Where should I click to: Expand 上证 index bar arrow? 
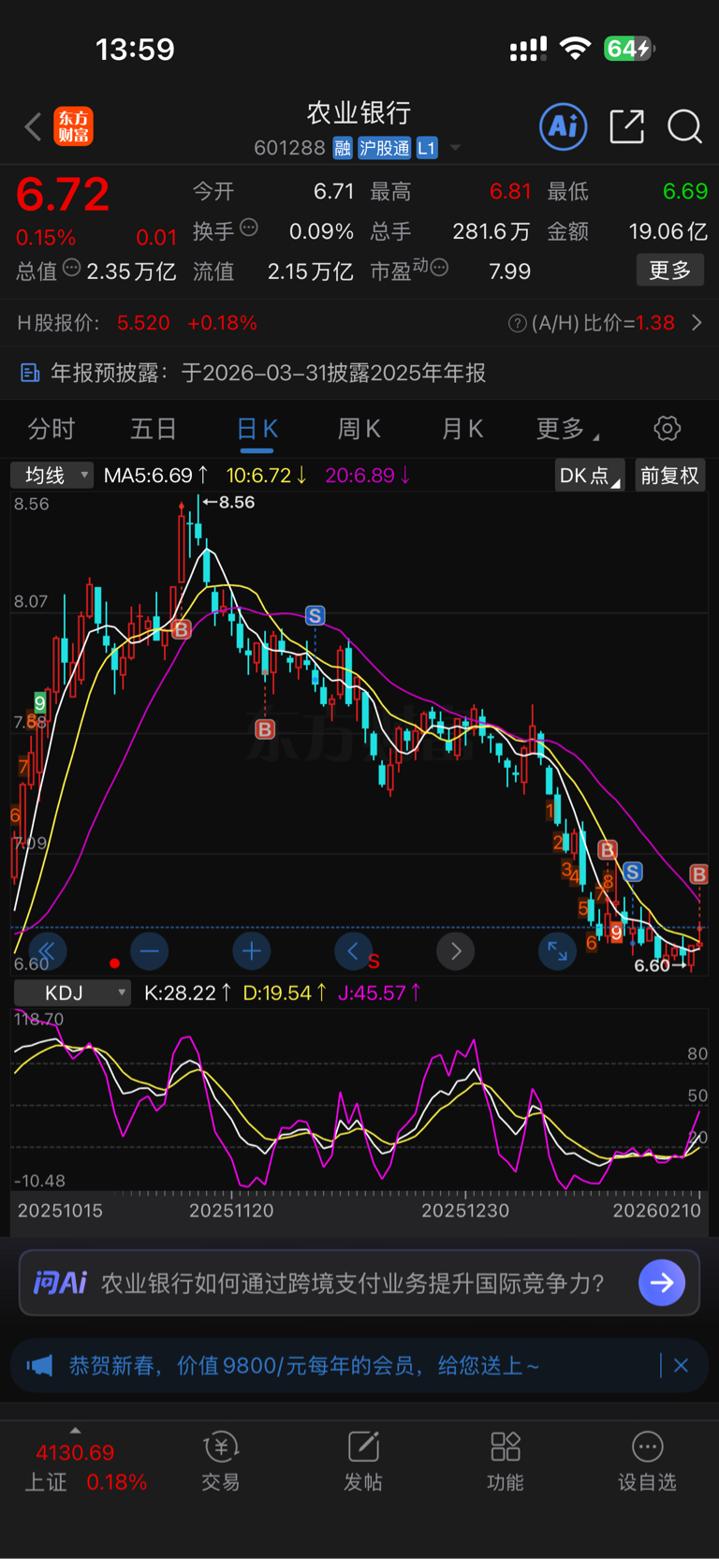tap(75, 1431)
